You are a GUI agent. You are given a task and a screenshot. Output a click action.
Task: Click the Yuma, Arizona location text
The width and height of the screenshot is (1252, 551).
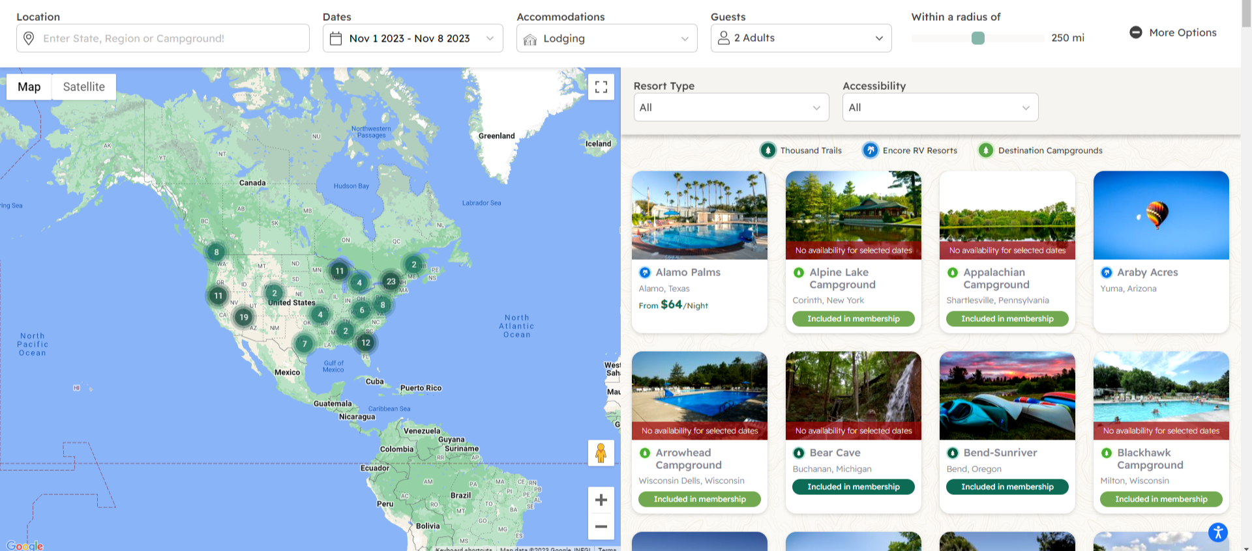pos(1128,289)
